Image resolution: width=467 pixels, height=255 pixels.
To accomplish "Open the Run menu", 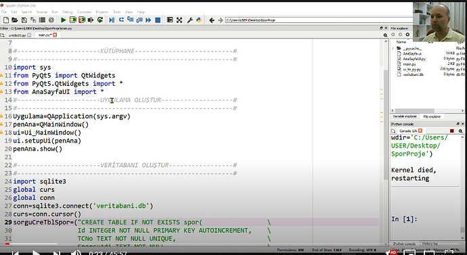I will tap(55, 12).
